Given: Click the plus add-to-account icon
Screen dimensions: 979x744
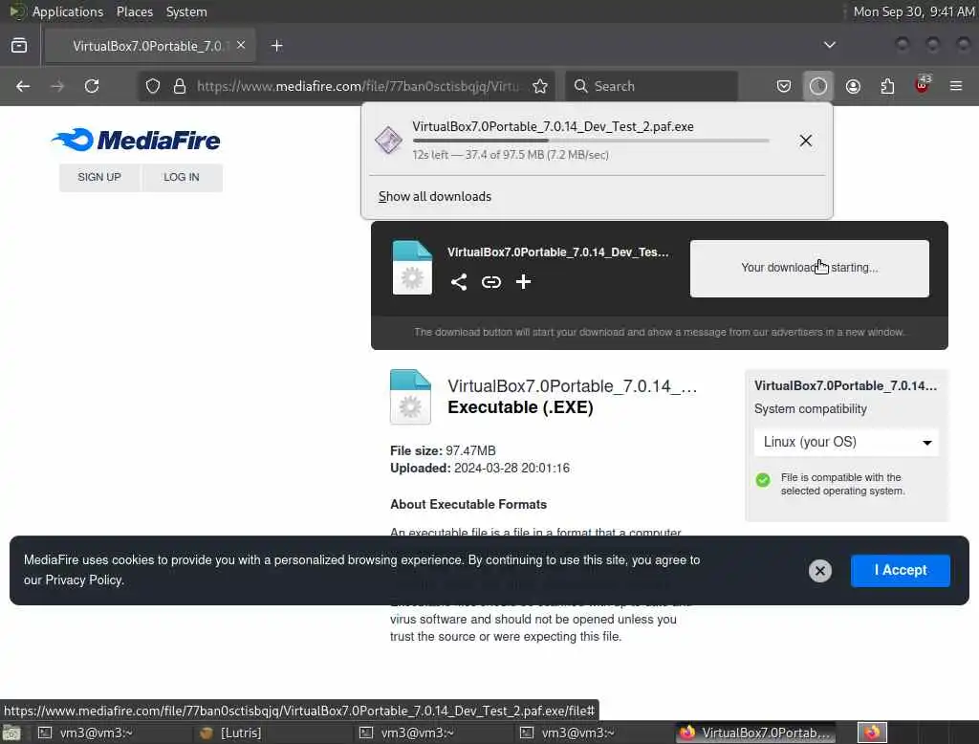Looking at the screenshot, I should 523,282.
